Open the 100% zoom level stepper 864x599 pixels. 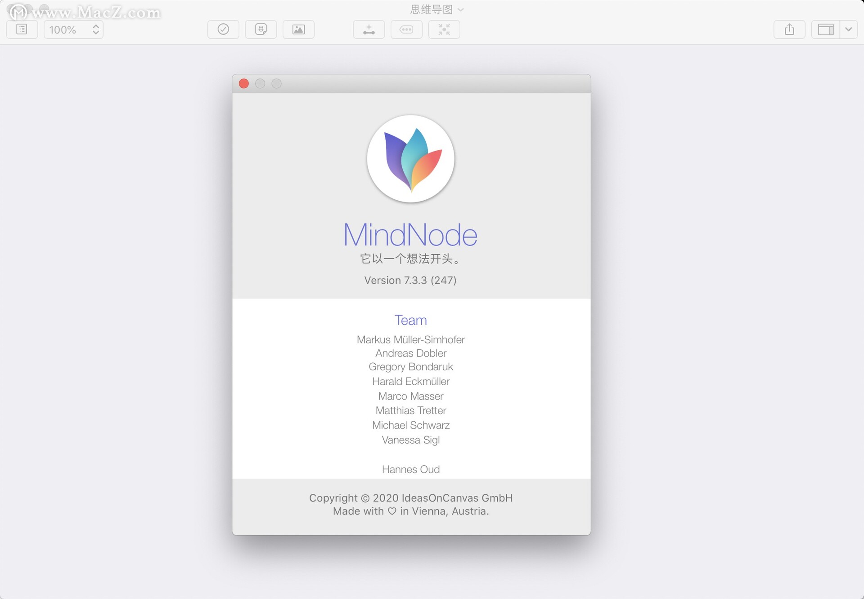pos(73,30)
